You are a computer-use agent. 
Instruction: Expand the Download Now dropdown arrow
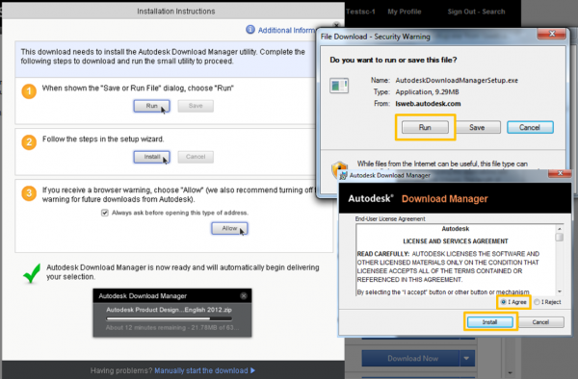pos(466,359)
